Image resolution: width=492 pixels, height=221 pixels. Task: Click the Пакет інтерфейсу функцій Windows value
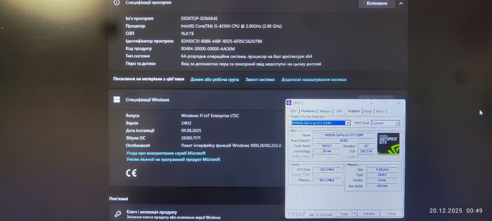(231, 145)
